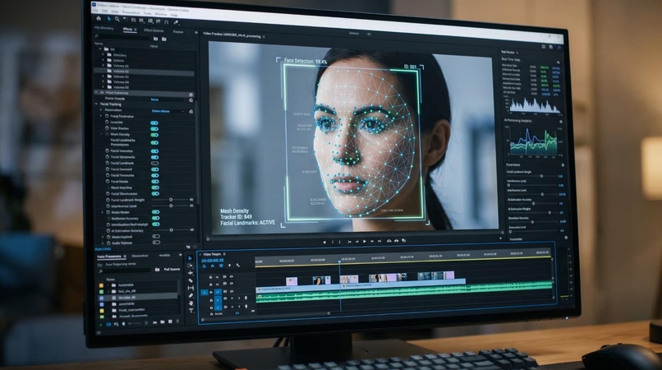This screenshot has height=370, width=662.
Task: Open the Tools menu
Action: pos(147,13)
